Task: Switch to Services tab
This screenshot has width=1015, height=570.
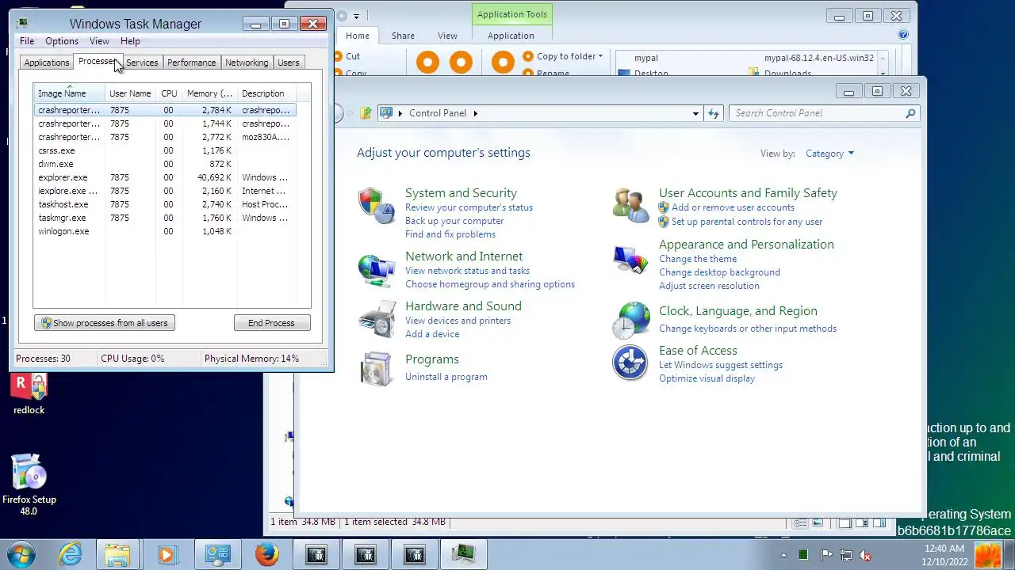Action: [x=142, y=63]
